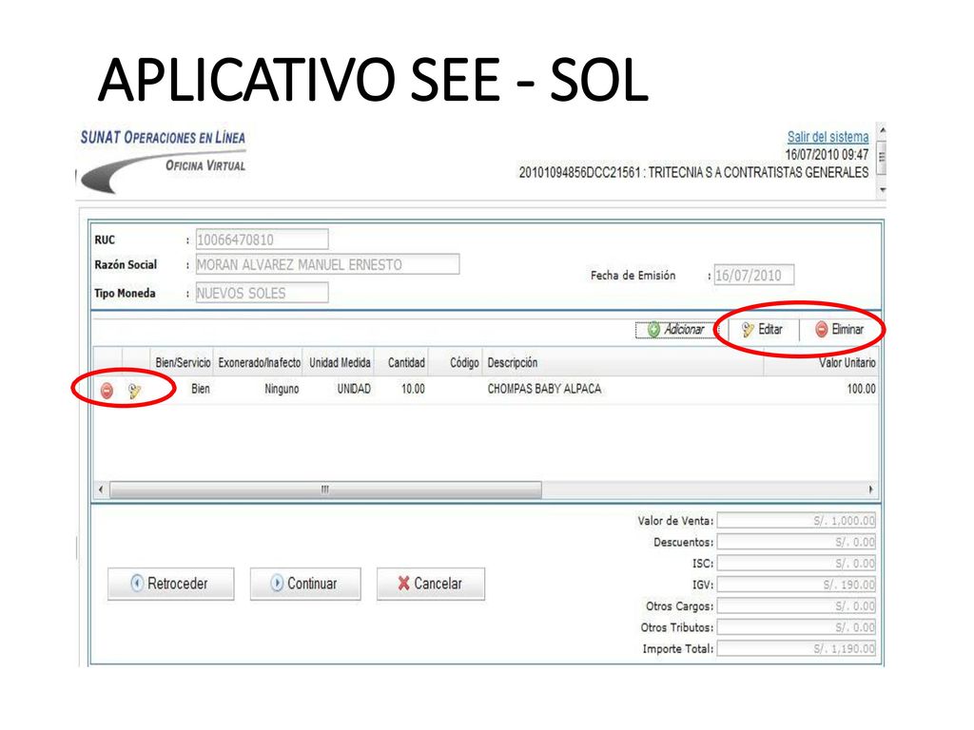Click the SUNAT Operaciones en Línea logo
This screenshot has height=730, width=974.
163,160
